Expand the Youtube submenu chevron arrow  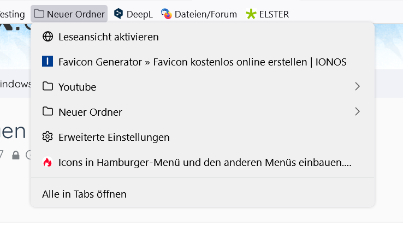pyautogui.click(x=357, y=87)
